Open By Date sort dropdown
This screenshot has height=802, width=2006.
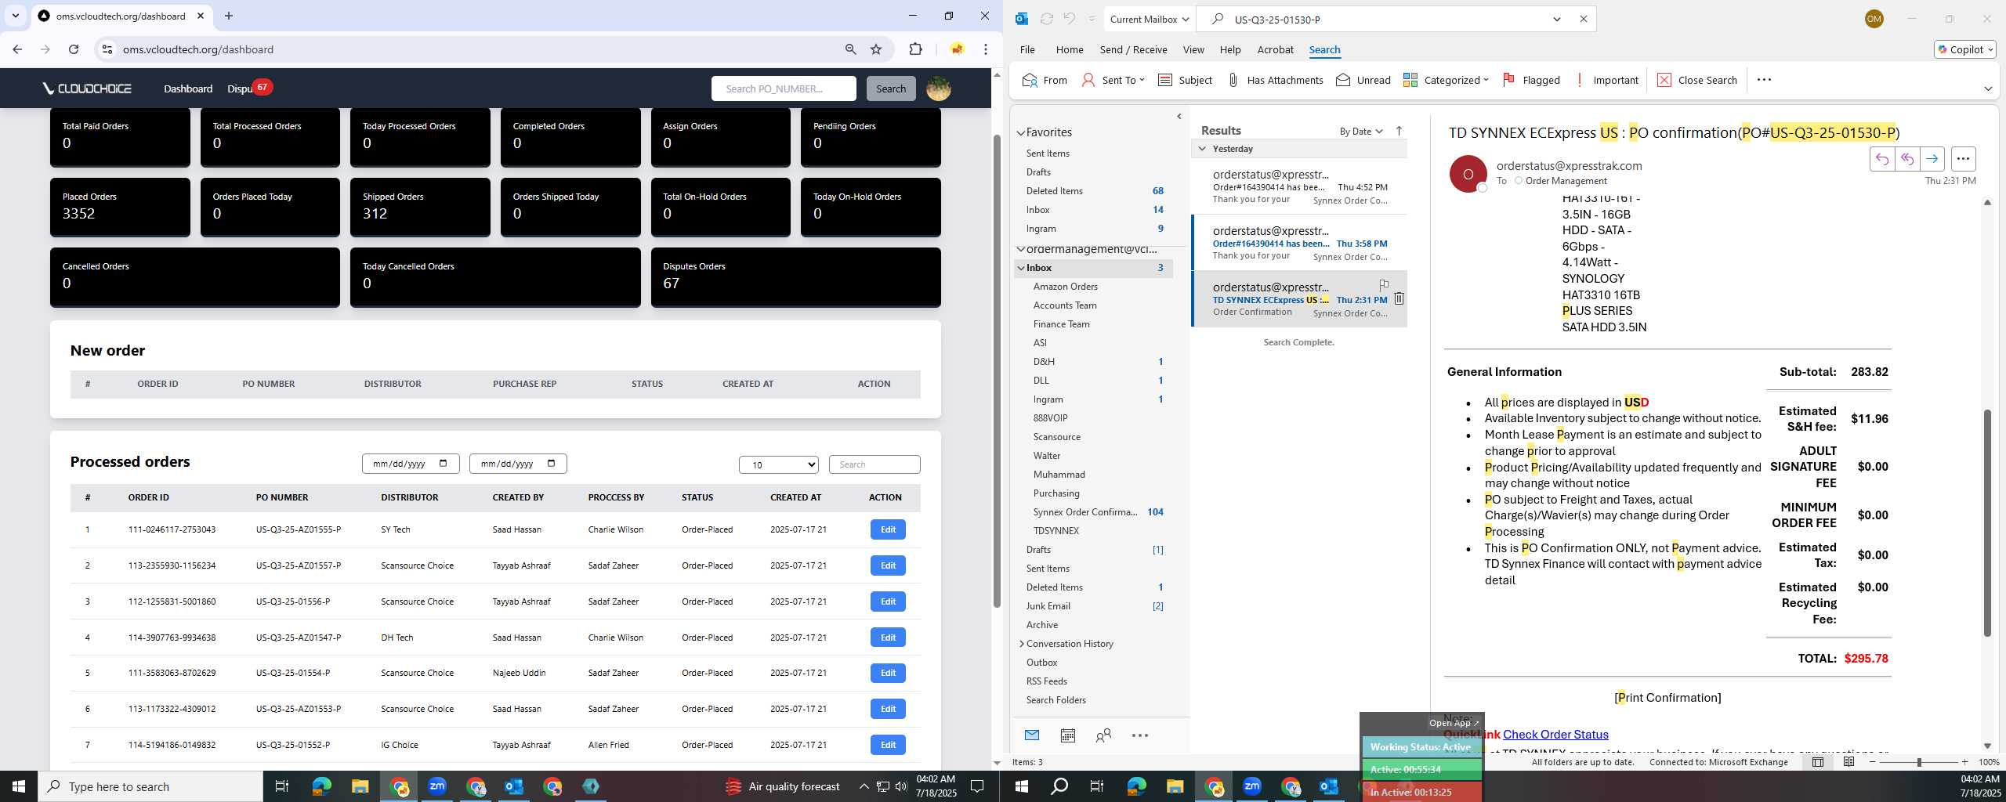1361,131
